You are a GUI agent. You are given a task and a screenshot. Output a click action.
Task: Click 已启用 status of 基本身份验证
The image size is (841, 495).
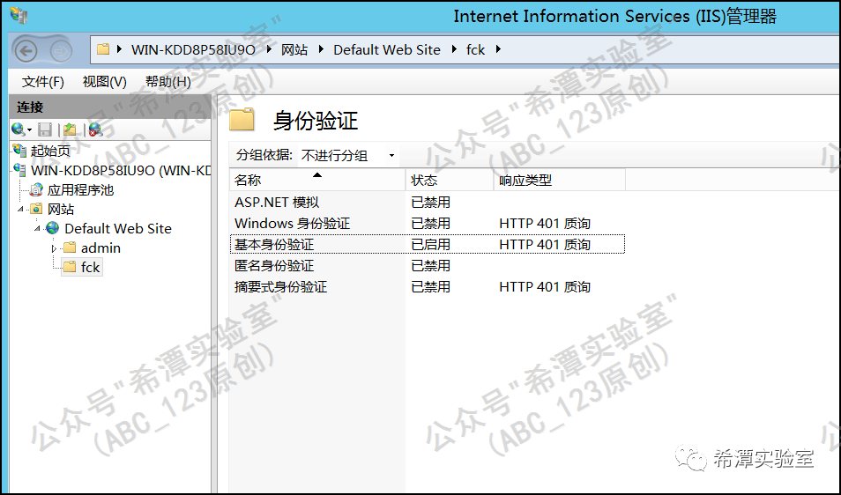coord(431,245)
